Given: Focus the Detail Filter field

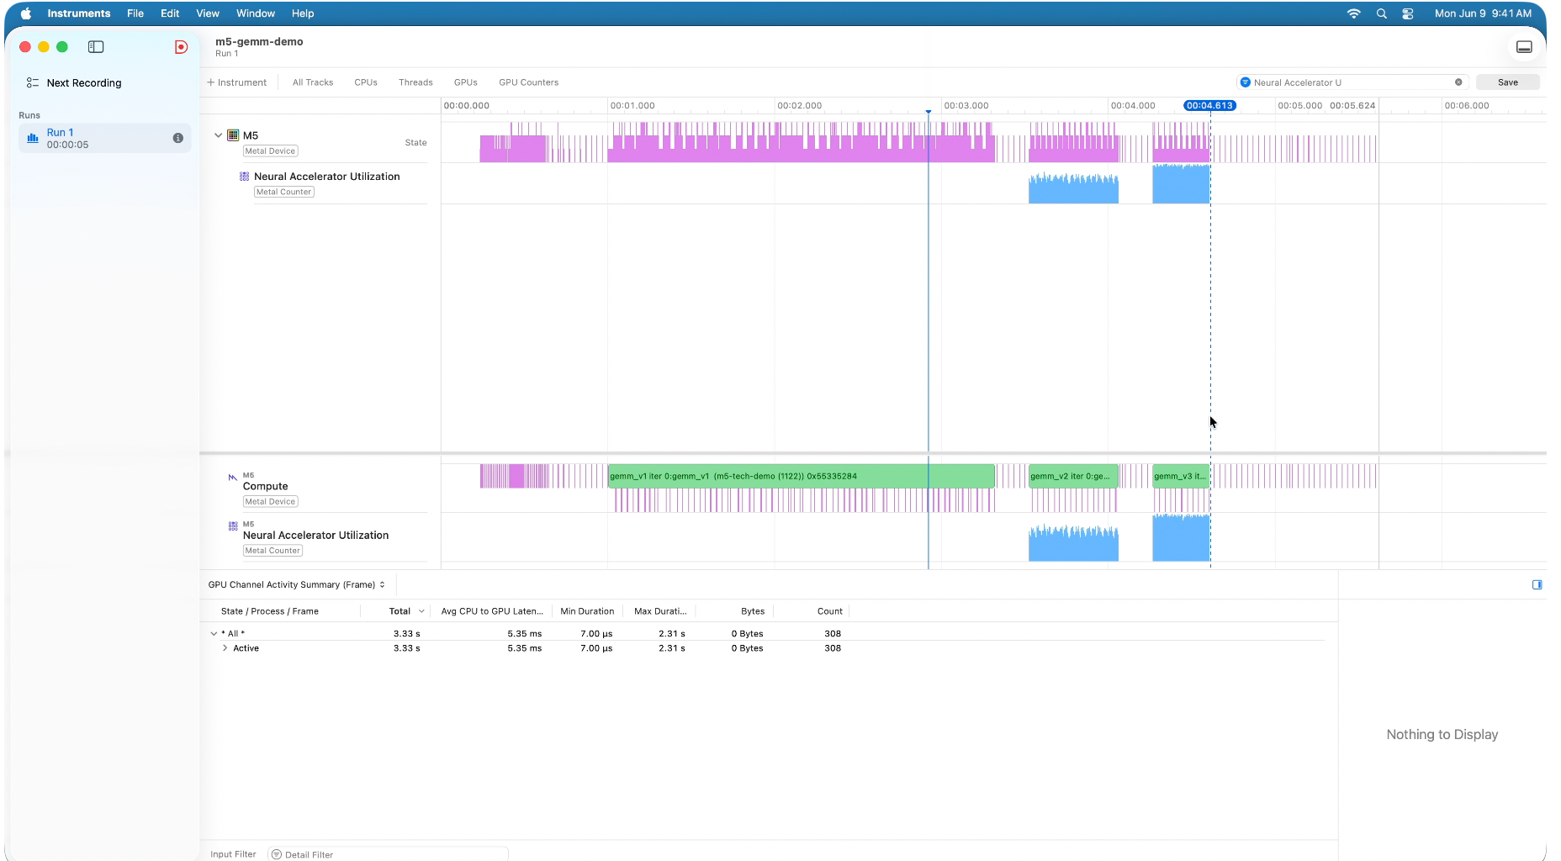Looking at the screenshot, I should click(x=388, y=854).
